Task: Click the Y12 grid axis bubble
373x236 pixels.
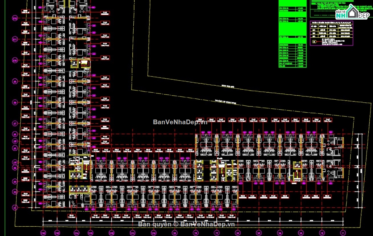Action: [112, 233]
